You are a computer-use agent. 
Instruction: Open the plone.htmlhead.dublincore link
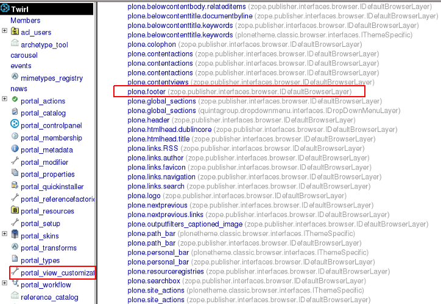[169, 130]
